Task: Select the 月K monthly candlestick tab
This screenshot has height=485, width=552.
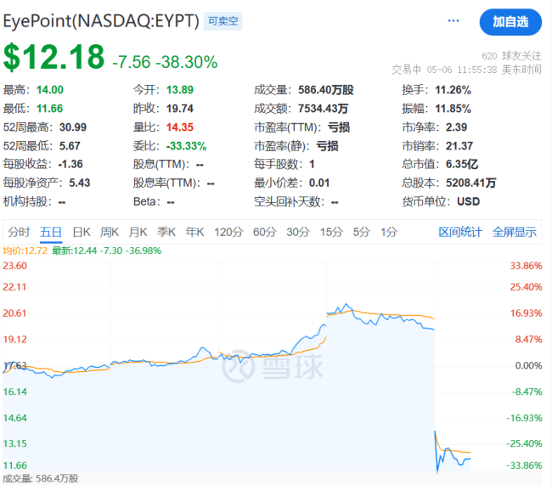Action: pos(138,232)
